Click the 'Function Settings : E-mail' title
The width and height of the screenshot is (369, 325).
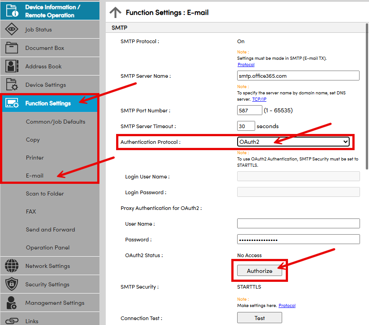pyautogui.click(x=167, y=13)
